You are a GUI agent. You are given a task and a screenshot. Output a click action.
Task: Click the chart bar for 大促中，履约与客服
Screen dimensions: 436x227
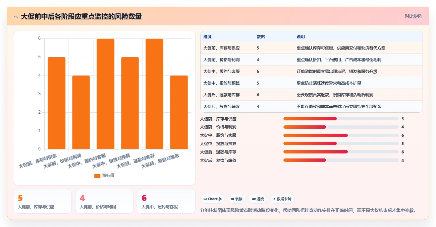point(105,94)
